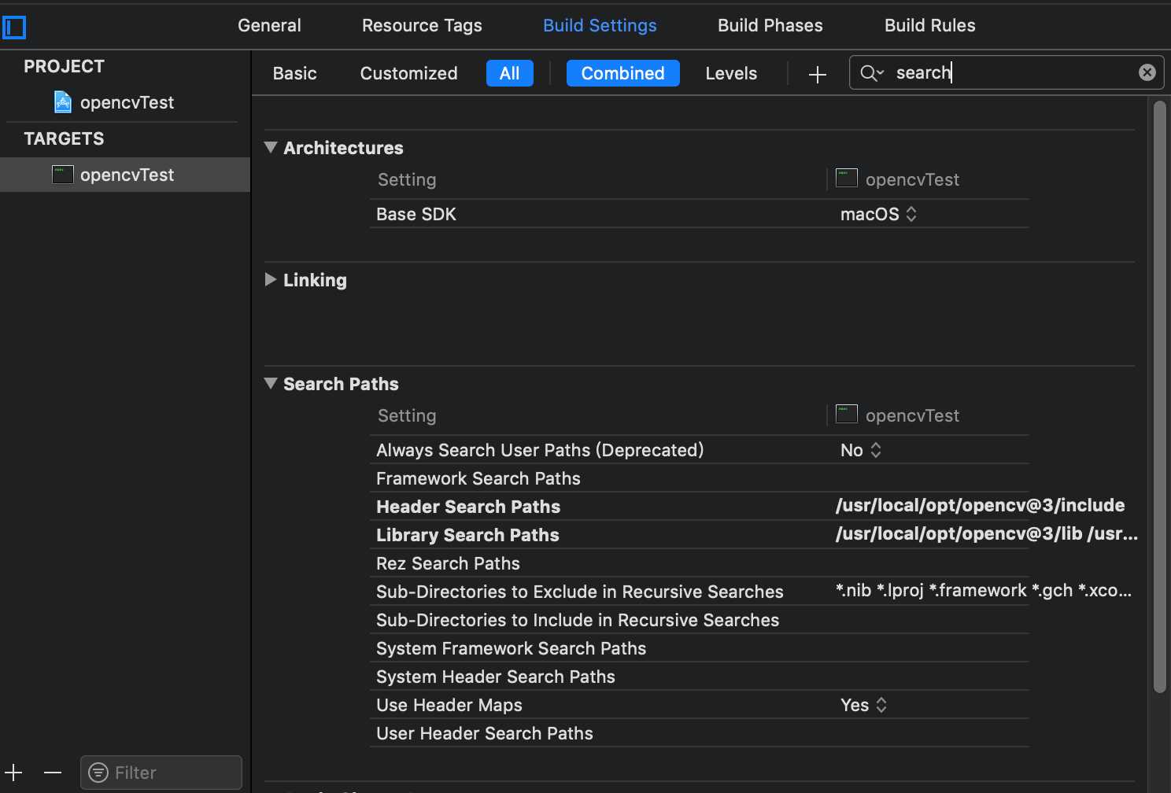
Task: Click the PROJECT section heading
Action: (x=64, y=66)
